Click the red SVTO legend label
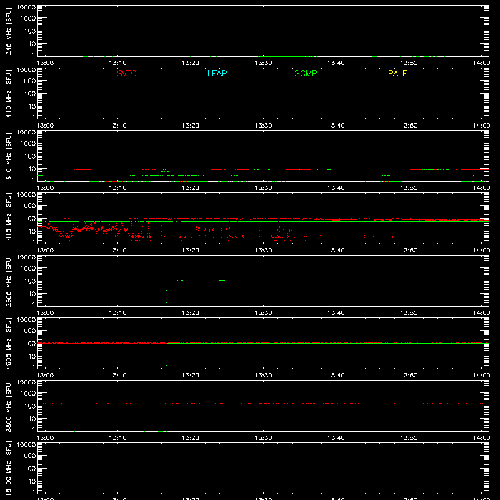 point(127,73)
